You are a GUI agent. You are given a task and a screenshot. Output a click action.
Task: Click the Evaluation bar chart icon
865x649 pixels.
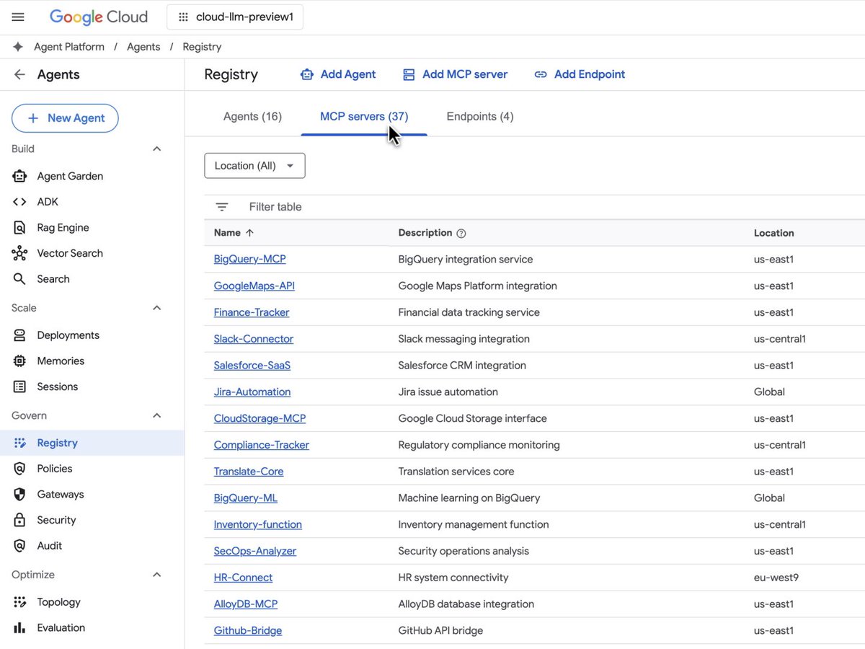19,628
